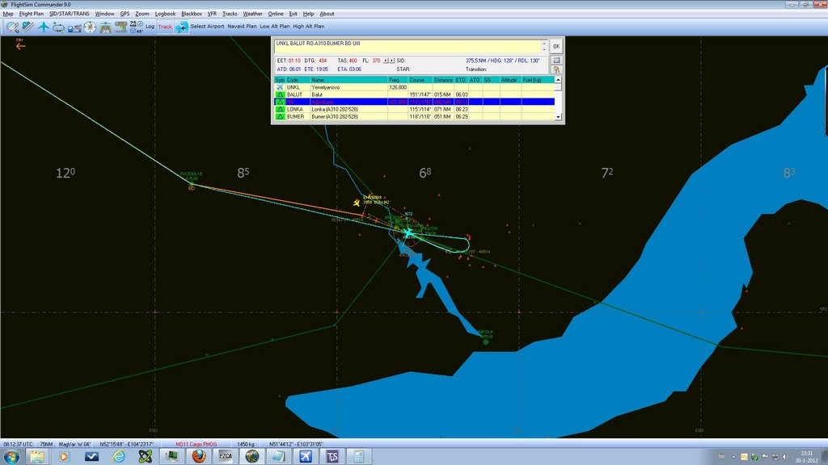
Task: Click the blue airplane toolbar icon
Action: point(43,27)
